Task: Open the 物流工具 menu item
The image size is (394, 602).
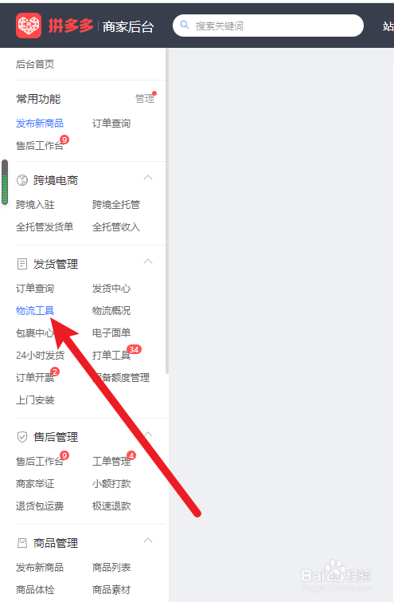Action: pyautogui.click(x=35, y=311)
